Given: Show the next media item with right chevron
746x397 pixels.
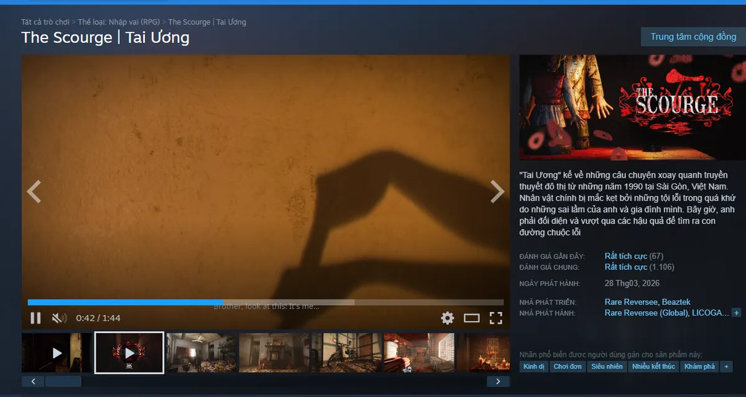Looking at the screenshot, I should [x=497, y=191].
